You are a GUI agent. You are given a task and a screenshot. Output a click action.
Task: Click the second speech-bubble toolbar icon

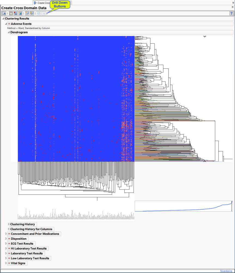point(32,13)
